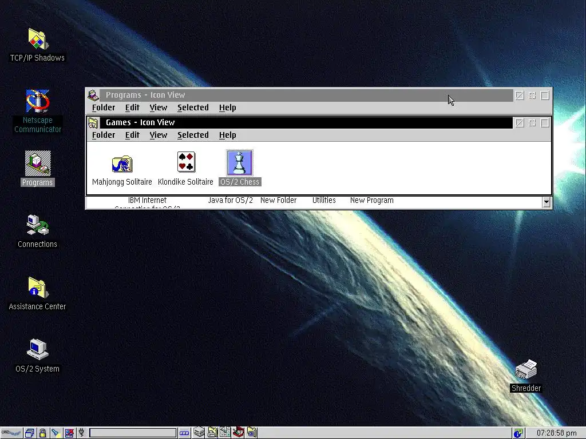This screenshot has height=439, width=586.
Task: Open Folder menu in Games window
Action: [x=104, y=135]
